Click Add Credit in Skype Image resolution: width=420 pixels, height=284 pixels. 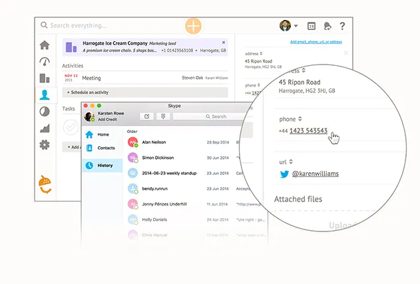[x=107, y=119]
